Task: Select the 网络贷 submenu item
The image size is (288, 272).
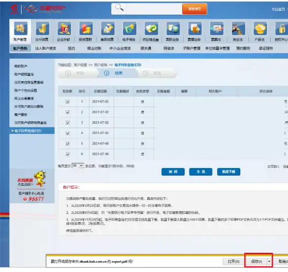Action: [x=168, y=48]
